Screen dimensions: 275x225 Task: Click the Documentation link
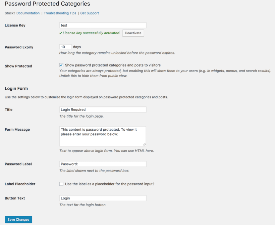click(x=28, y=13)
